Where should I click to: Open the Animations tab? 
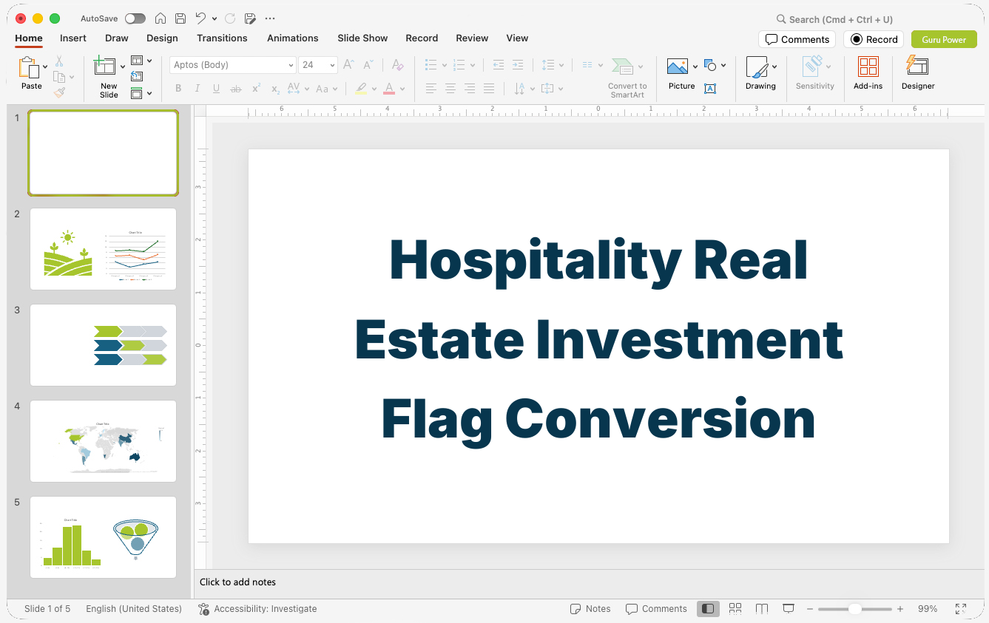pos(293,38)
